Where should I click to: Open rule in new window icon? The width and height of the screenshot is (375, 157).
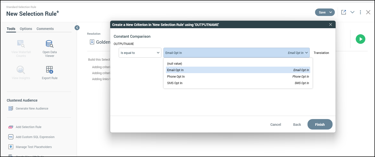pyautogui.click(x=343, y=12)
